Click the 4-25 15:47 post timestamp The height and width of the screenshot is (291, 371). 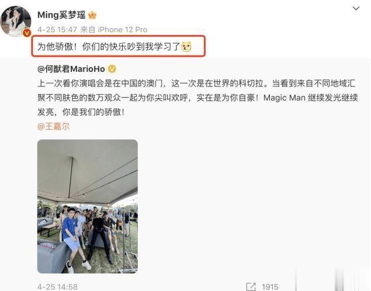(57, 30)
